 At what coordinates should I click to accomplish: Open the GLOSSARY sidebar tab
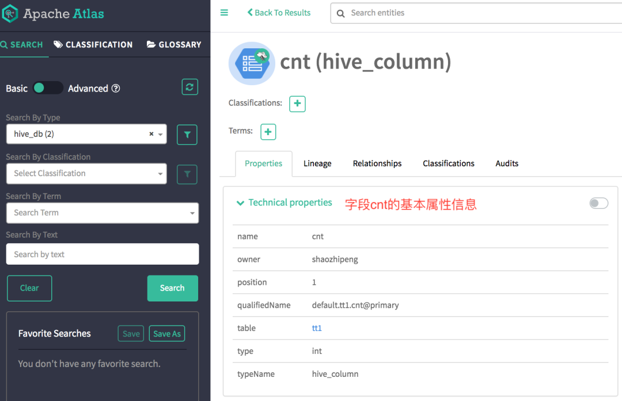(x=174, y=45)
